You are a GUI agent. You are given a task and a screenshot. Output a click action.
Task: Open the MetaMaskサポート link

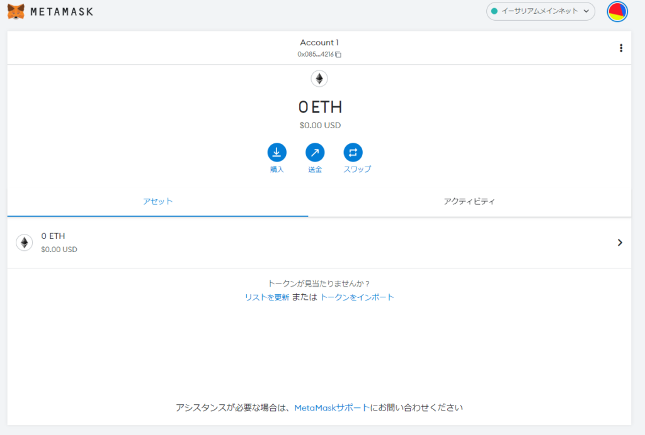(332, 407)
